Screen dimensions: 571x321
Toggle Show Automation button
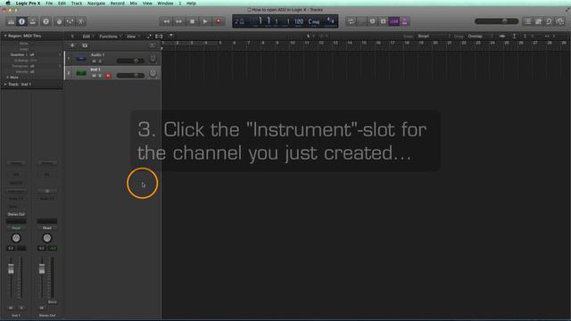click(149, 37)
